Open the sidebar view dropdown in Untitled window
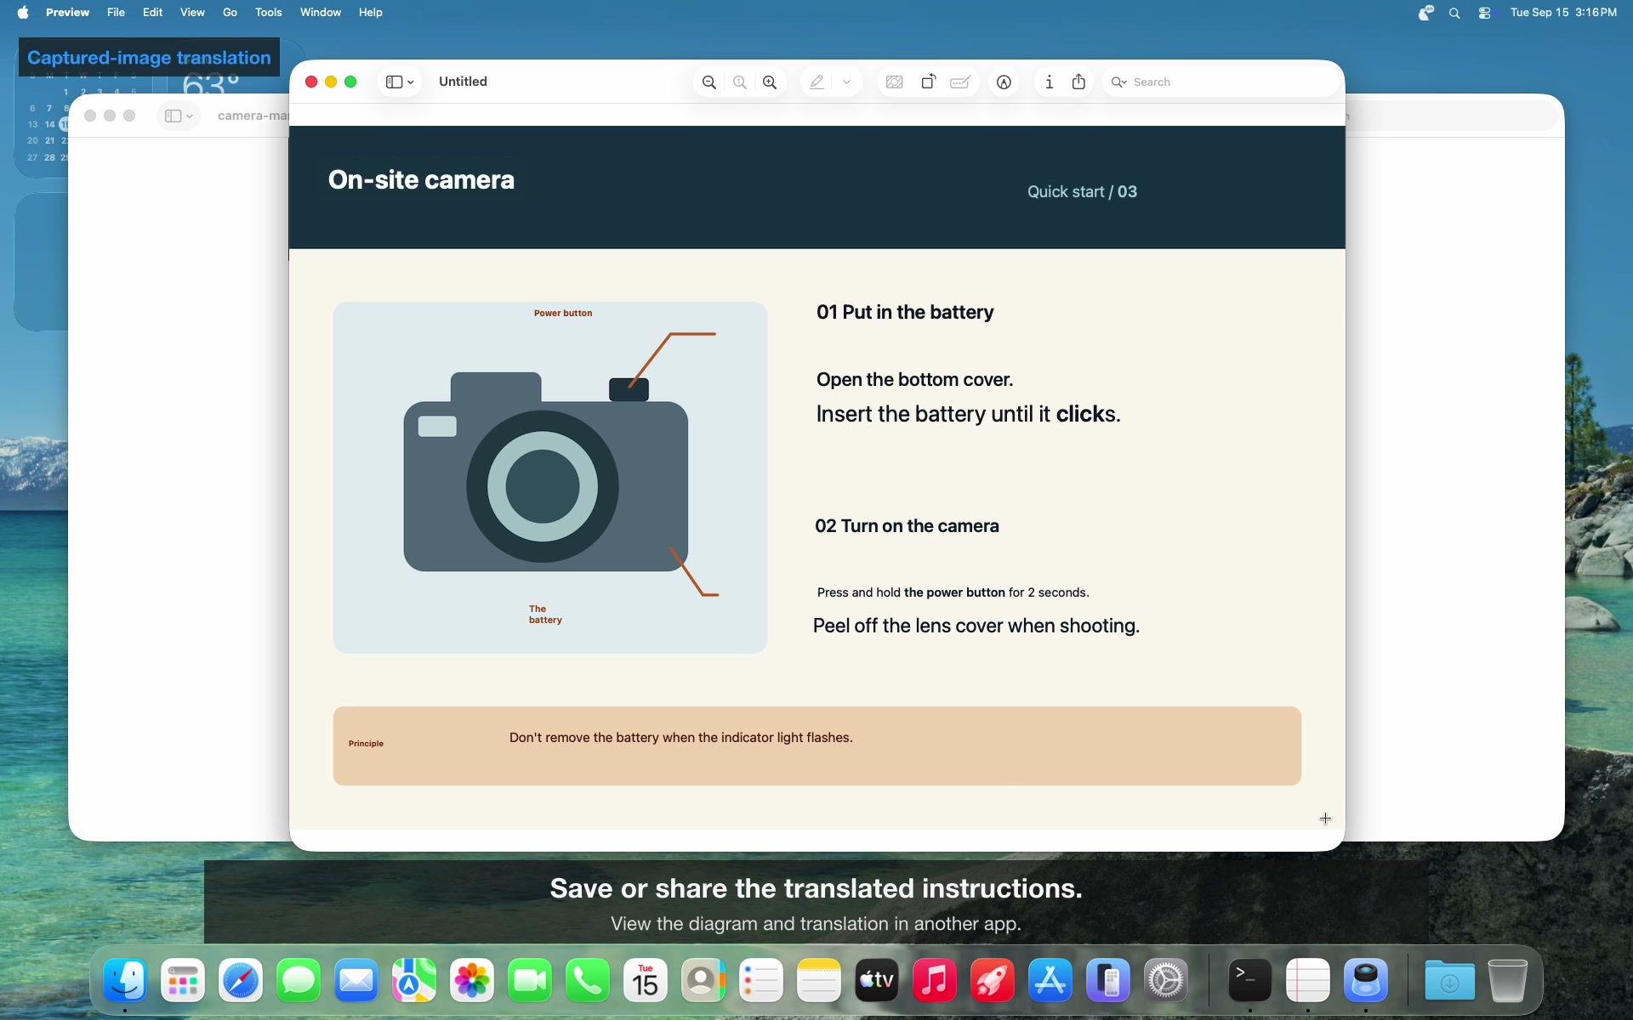1633x1020 pixels. (x=400, y=82)
